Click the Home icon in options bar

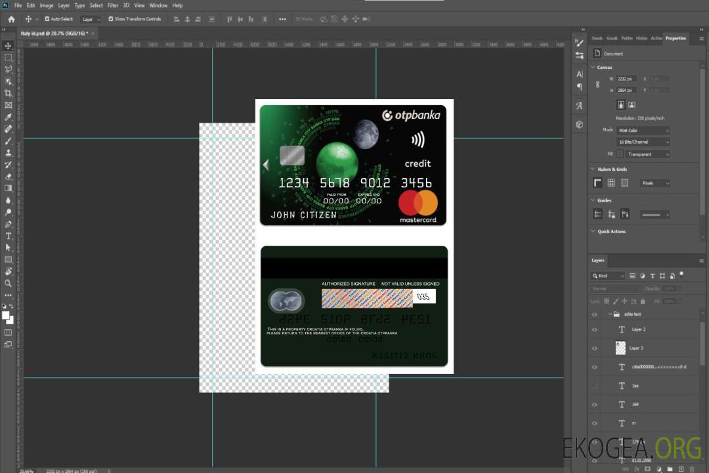pos(11,19)
